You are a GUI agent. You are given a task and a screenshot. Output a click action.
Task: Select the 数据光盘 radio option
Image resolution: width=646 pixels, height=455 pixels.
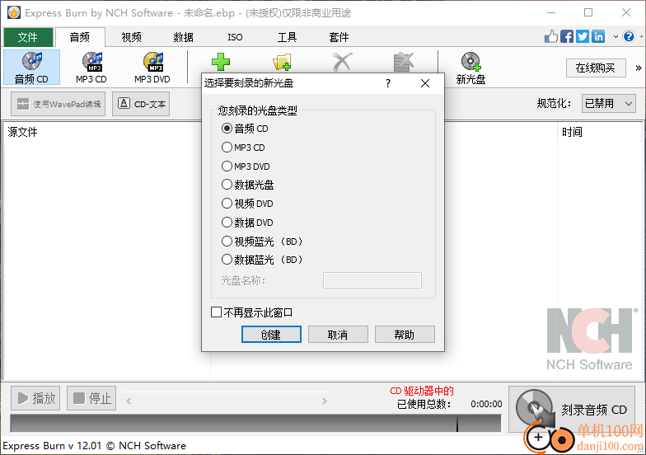coord(227,185)
